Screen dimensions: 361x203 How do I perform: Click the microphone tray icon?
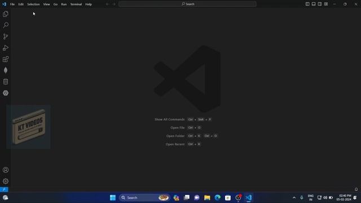click(302, 197)
